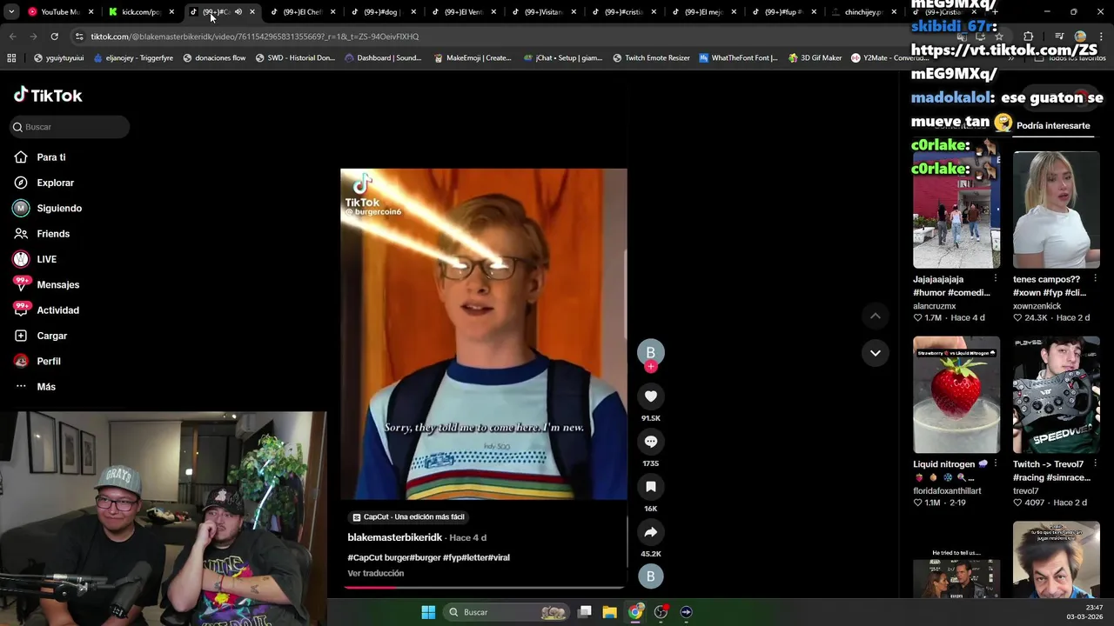Switch to the YouTube Music tab
Screen dimensions: 1114x626
(x=59, y=12)
